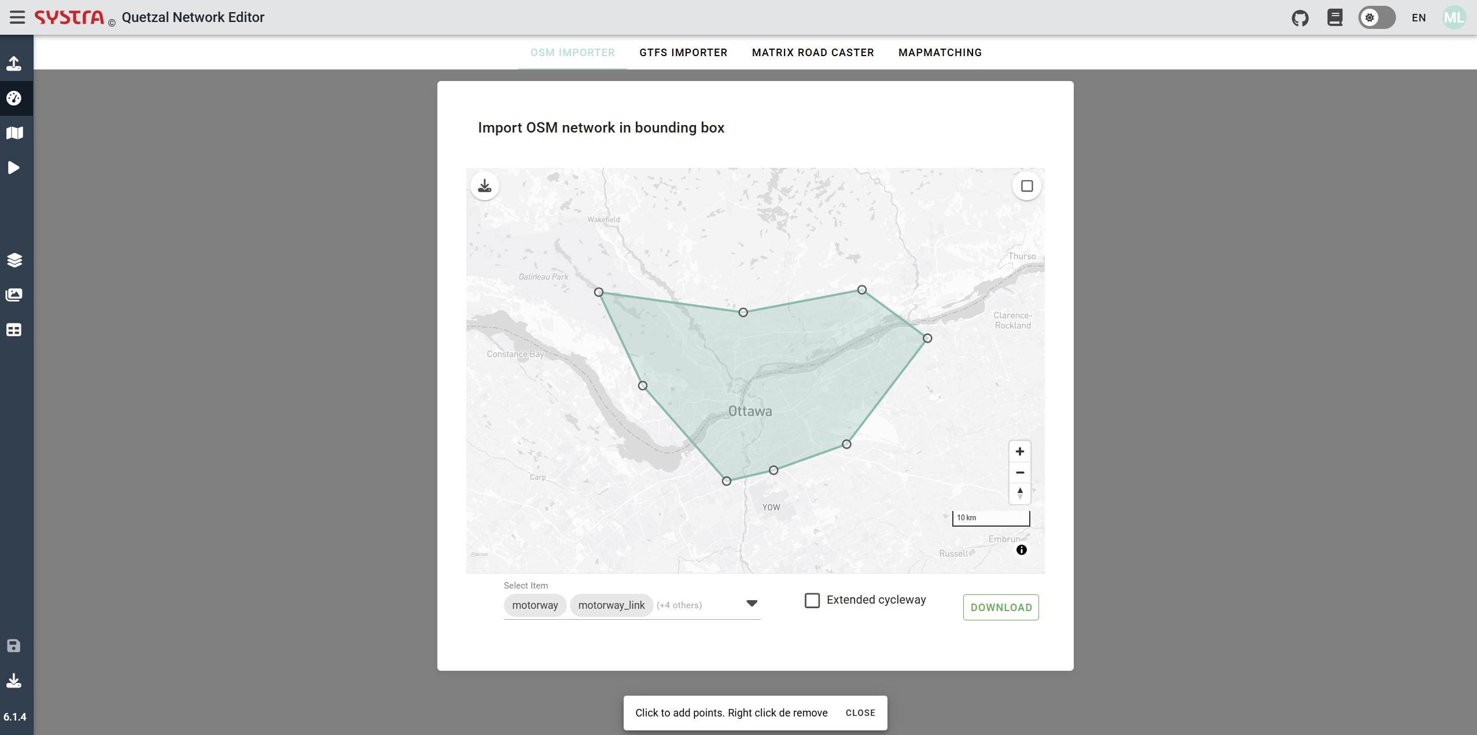The image size is (1477, 735).
Task: Click the (+4 others) text
Action: pyautogui.click(x=679, y=605)
